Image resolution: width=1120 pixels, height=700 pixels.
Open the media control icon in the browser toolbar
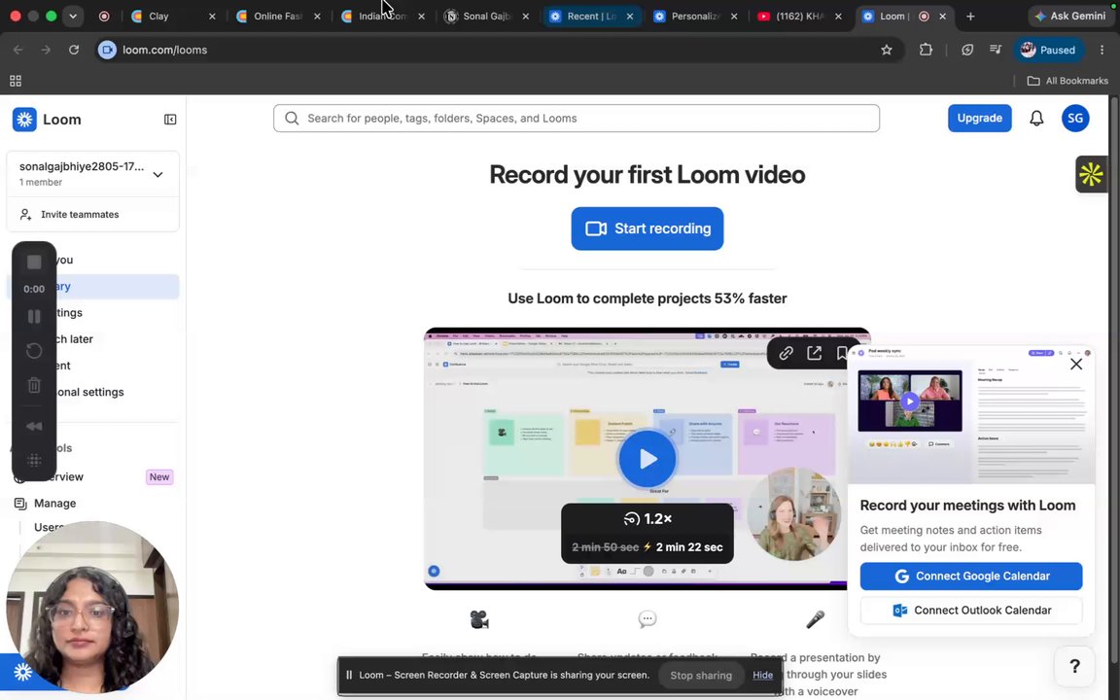coord(995,50)
